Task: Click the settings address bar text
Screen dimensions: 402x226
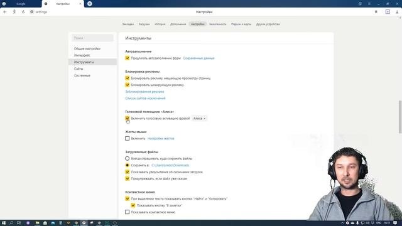Action: click(x=41, y=12)
